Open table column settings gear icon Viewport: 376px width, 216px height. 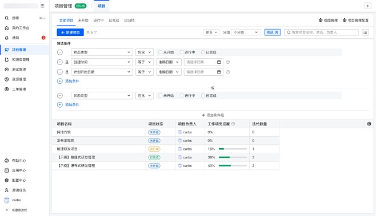pos(369,124)
